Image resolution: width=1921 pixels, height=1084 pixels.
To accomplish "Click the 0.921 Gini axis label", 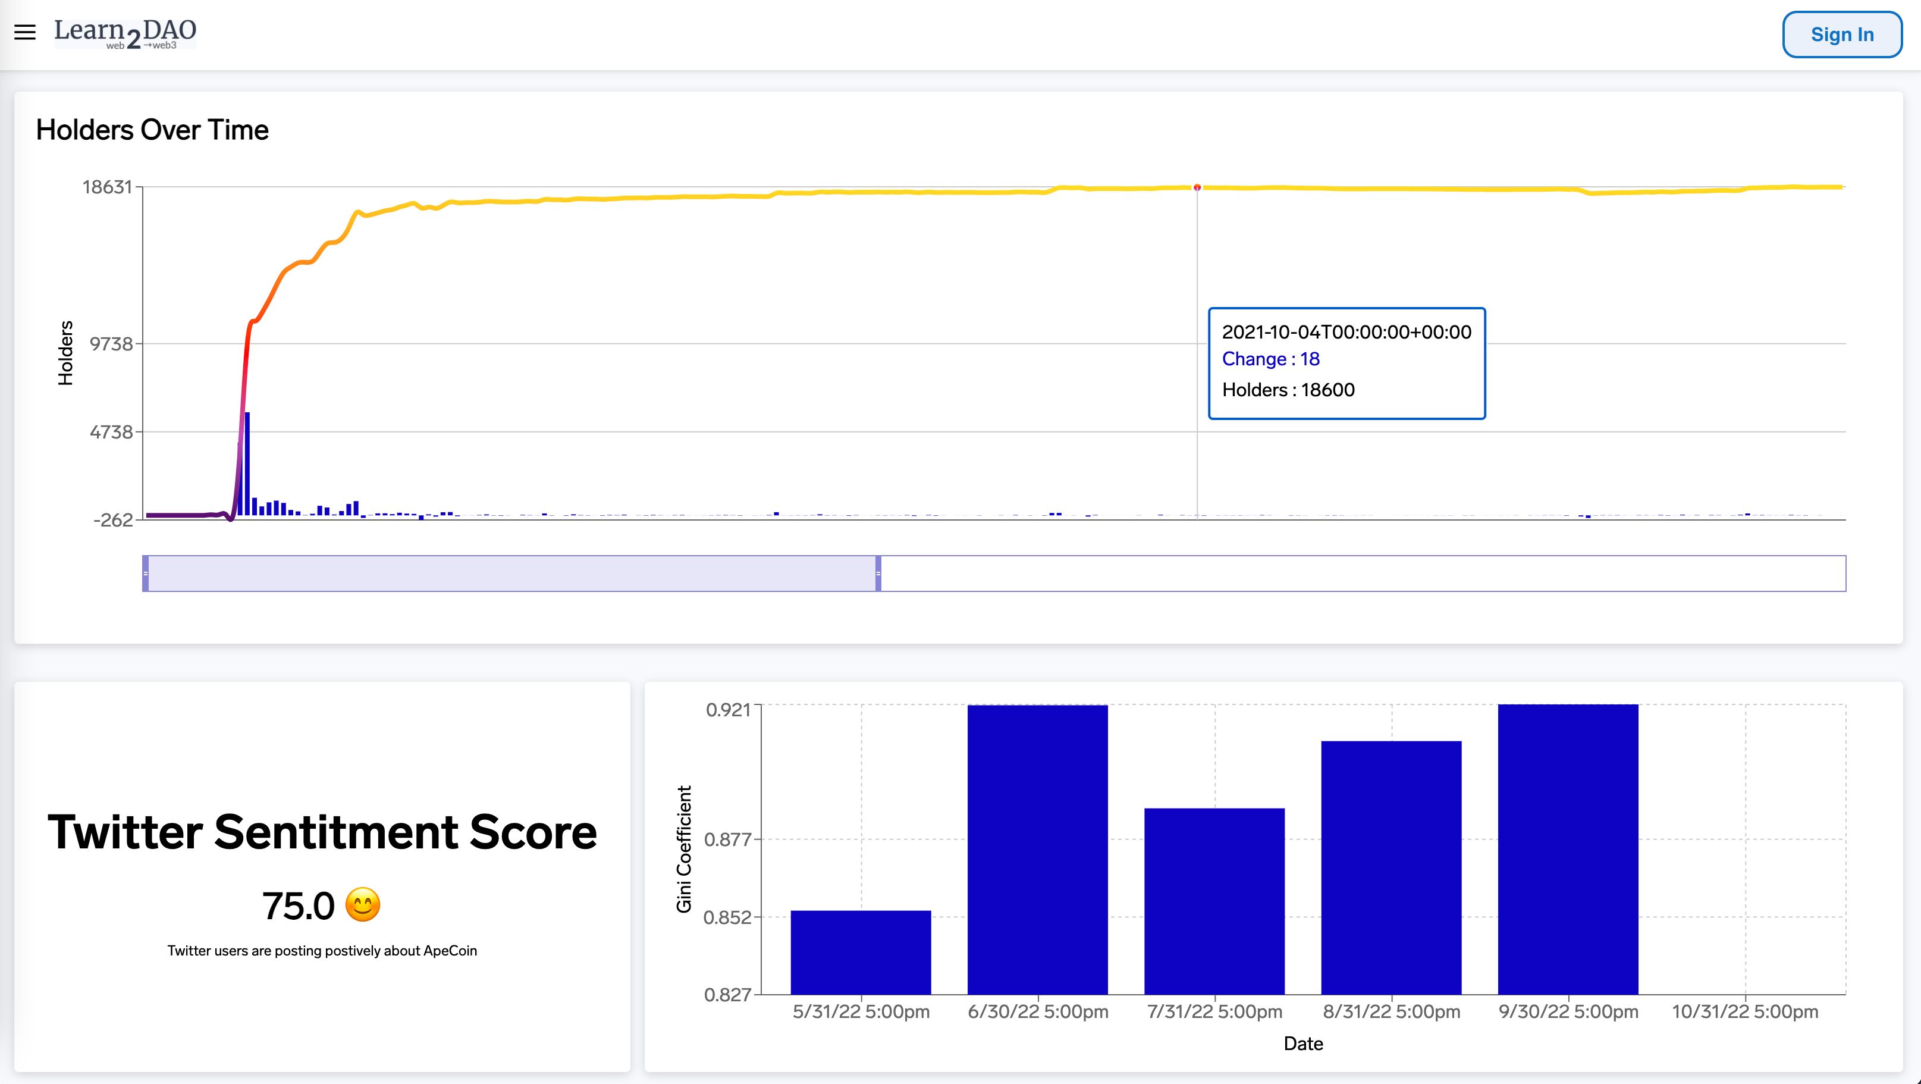I will [729, 710].
